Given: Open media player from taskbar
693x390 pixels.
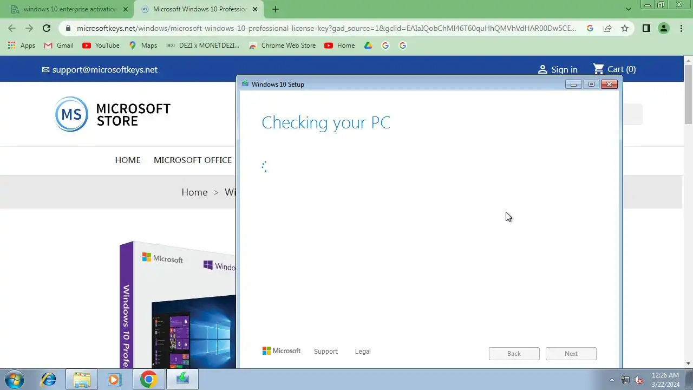Looking at the screenshot, I should 114,379.
